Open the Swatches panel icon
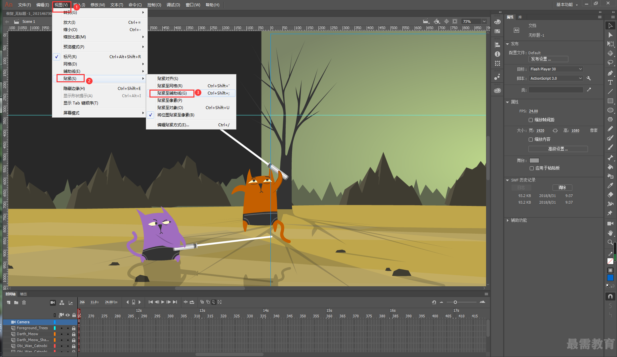617x357 pixels. pos(497,31)
